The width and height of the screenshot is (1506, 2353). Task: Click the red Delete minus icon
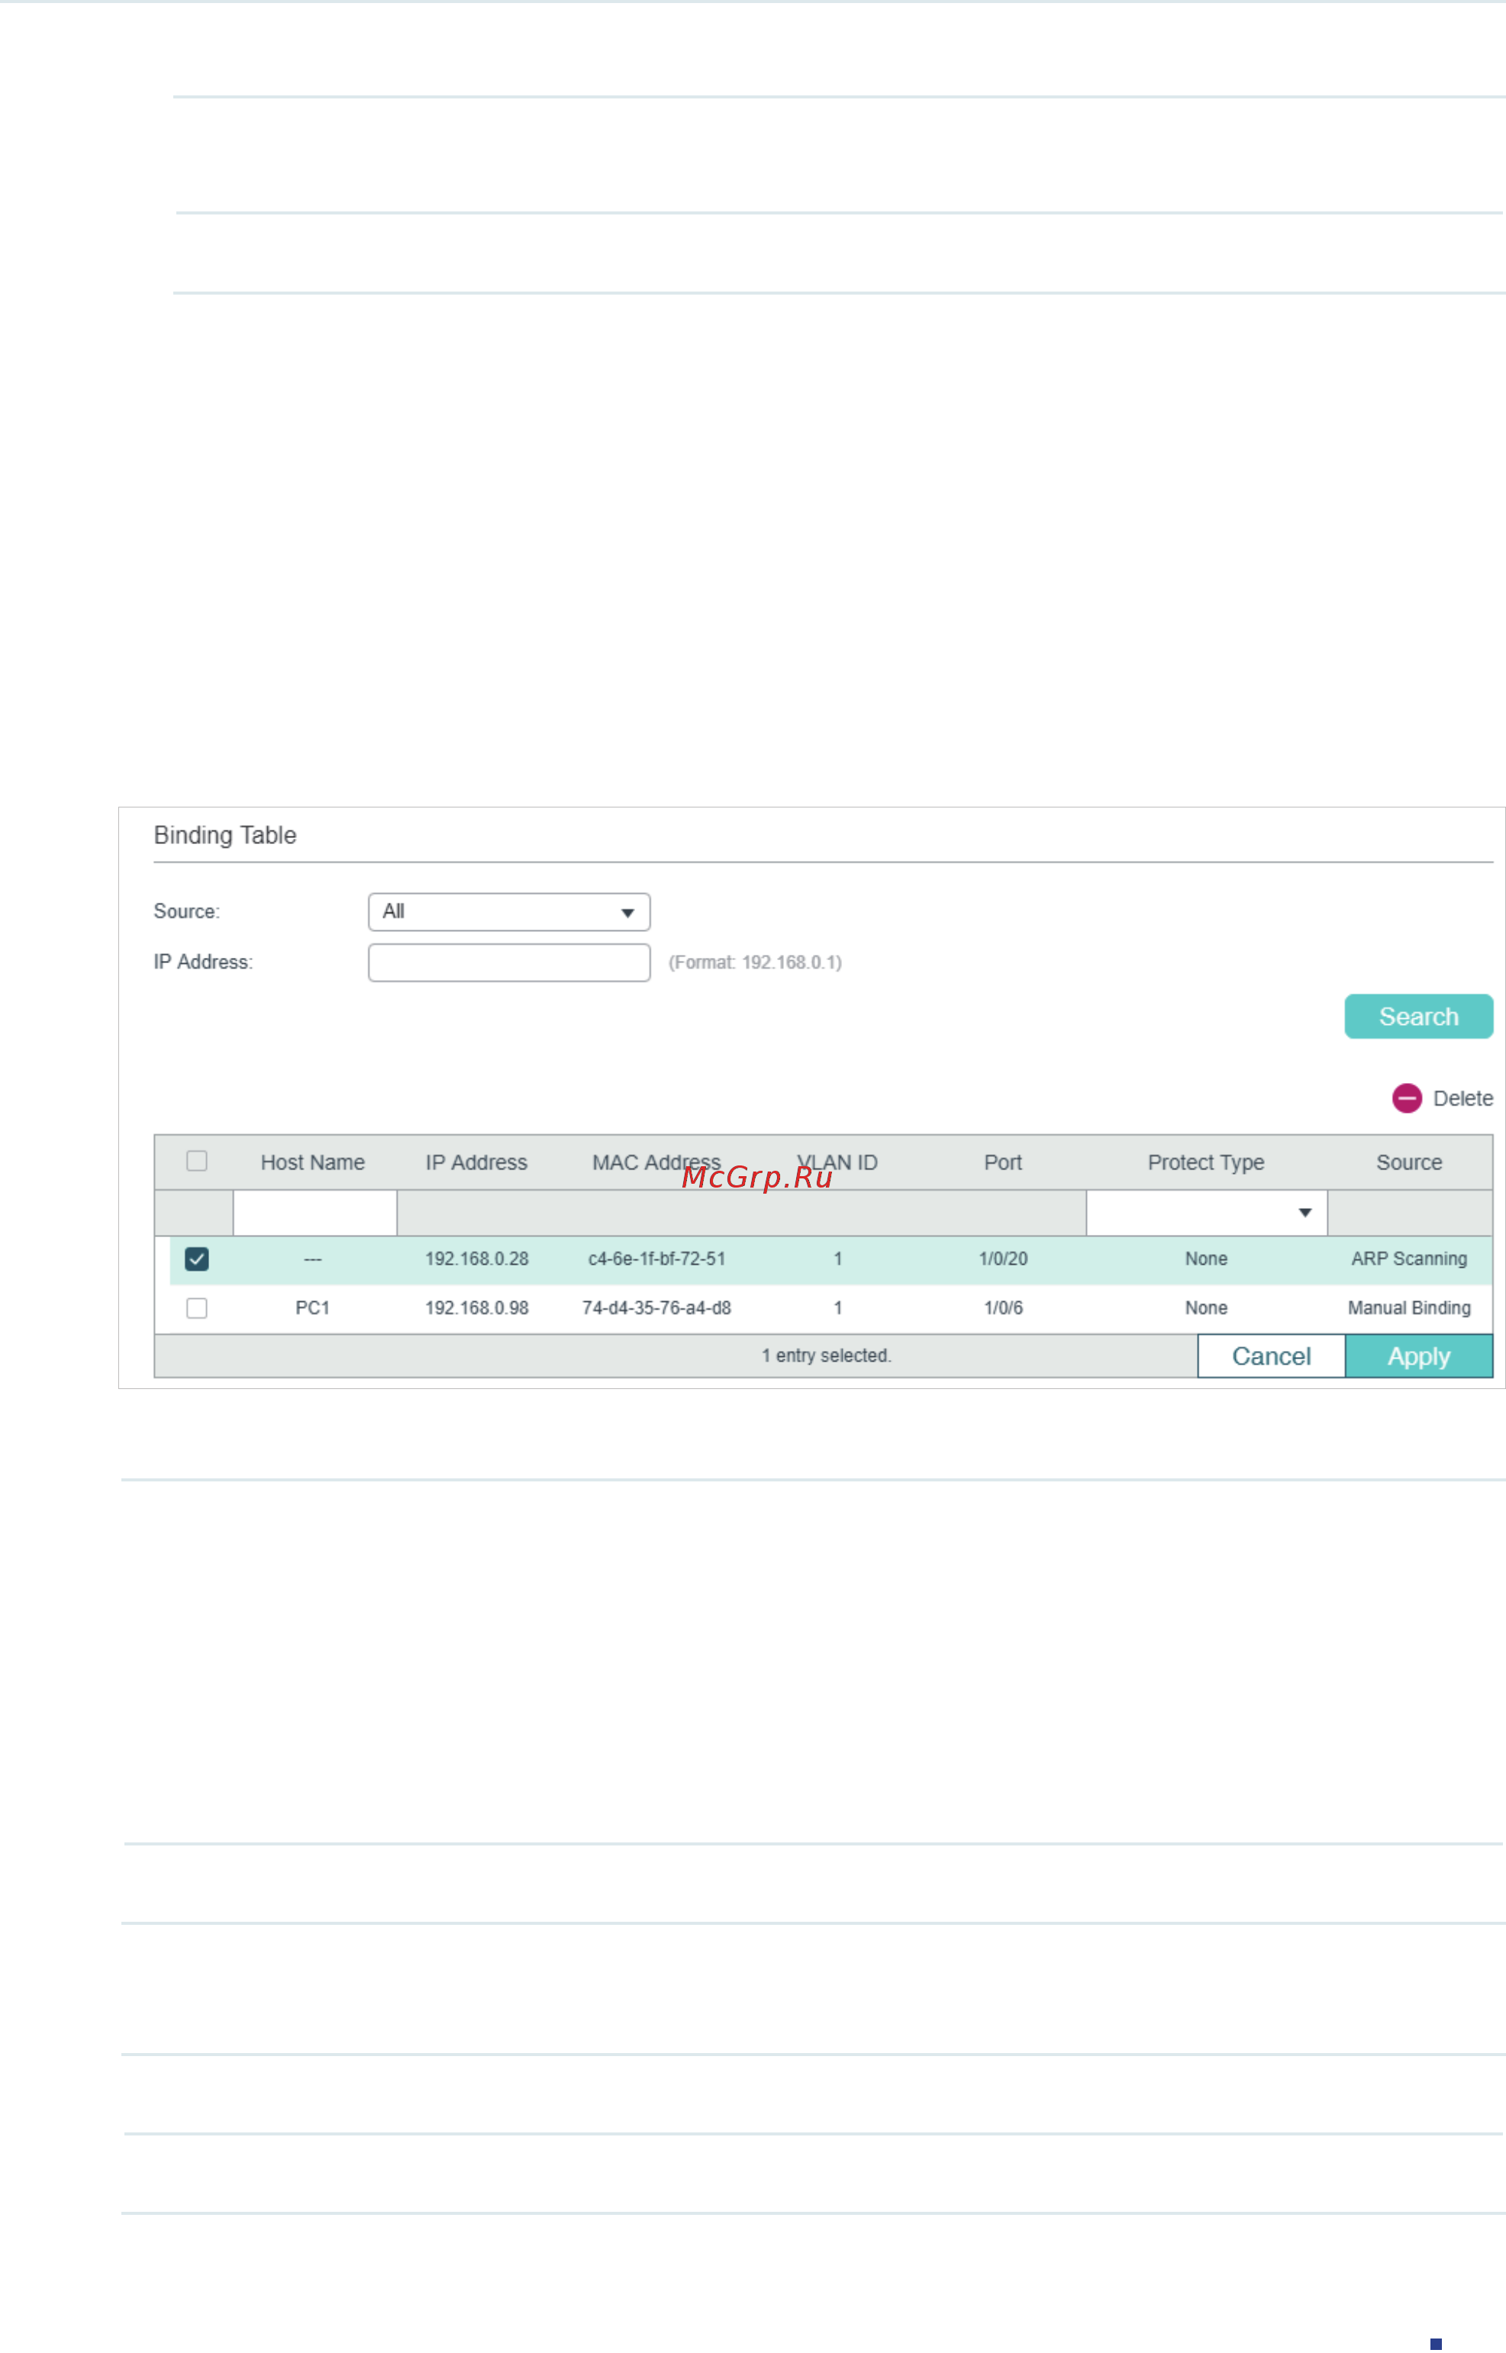point(1406,1098)
